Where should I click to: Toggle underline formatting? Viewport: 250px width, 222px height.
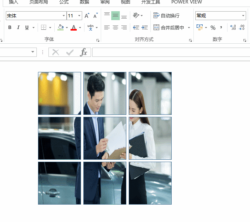pos(27,27)
